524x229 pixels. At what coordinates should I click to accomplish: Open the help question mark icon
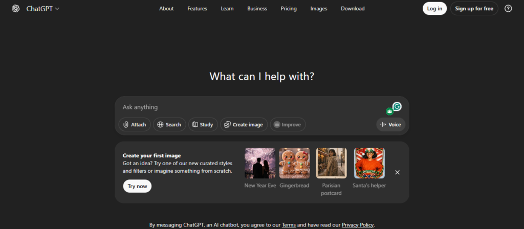tap(508, 9)
